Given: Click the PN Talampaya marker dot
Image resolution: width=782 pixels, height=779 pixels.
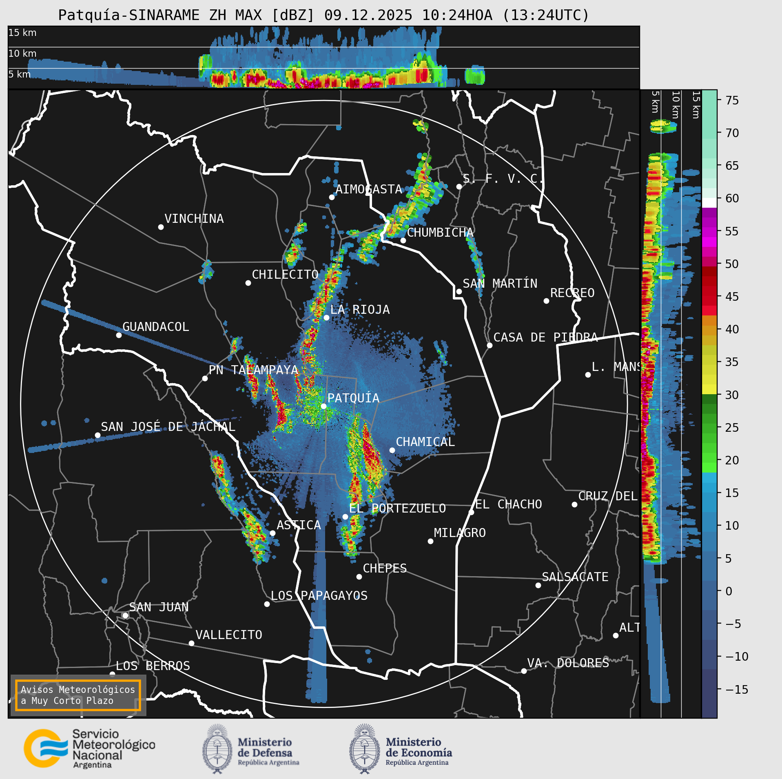Looking at the screenshot, I should point(205,378).
